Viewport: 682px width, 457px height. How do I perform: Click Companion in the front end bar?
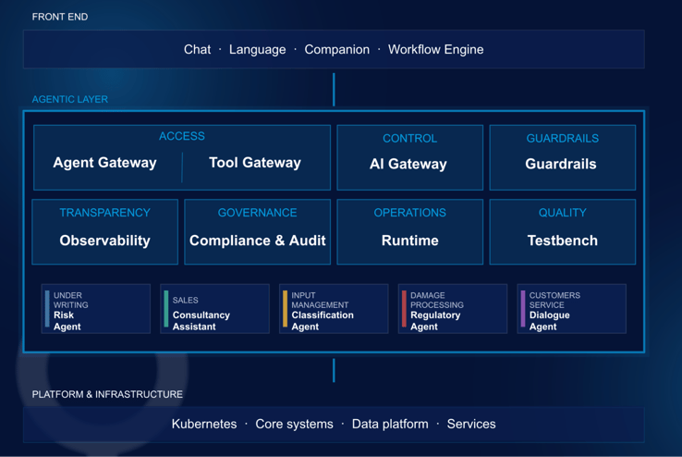coord(337,50)
